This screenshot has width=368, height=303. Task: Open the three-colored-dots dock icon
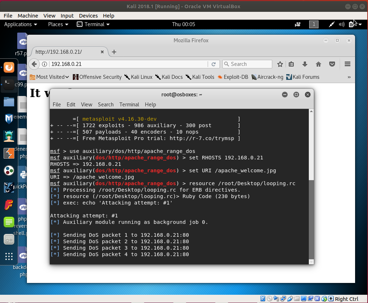(x=9, y=170)
